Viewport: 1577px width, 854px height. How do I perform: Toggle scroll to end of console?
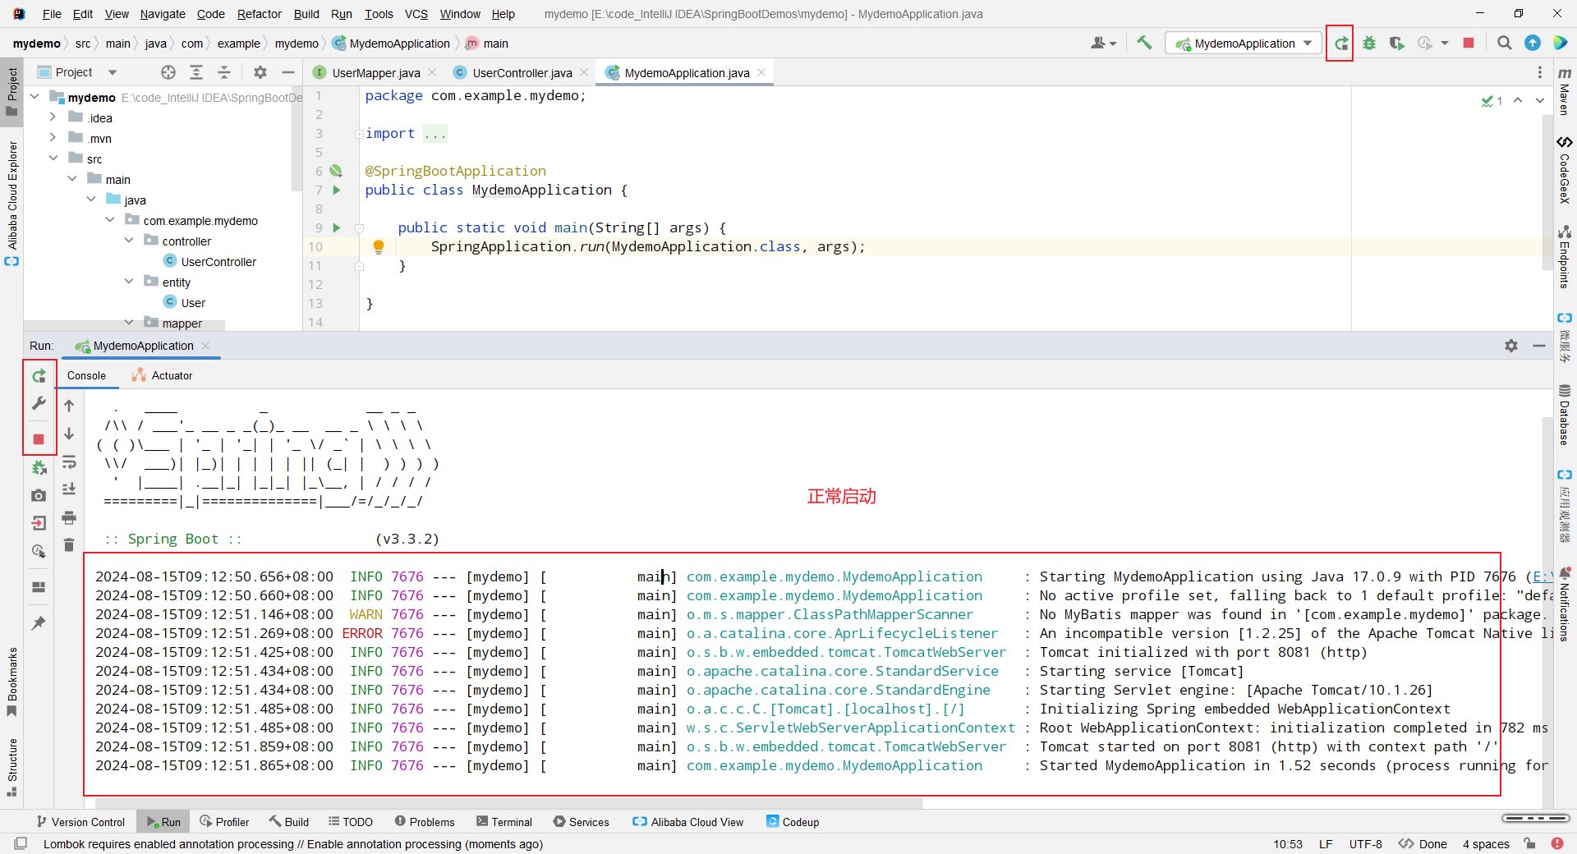(69, 489)
